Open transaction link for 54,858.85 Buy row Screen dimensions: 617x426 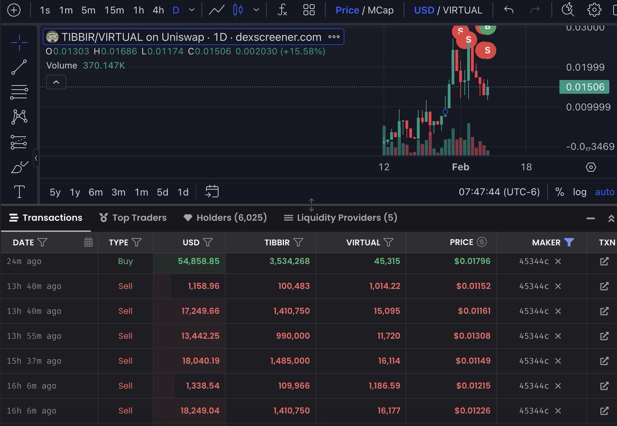(604, 261)
